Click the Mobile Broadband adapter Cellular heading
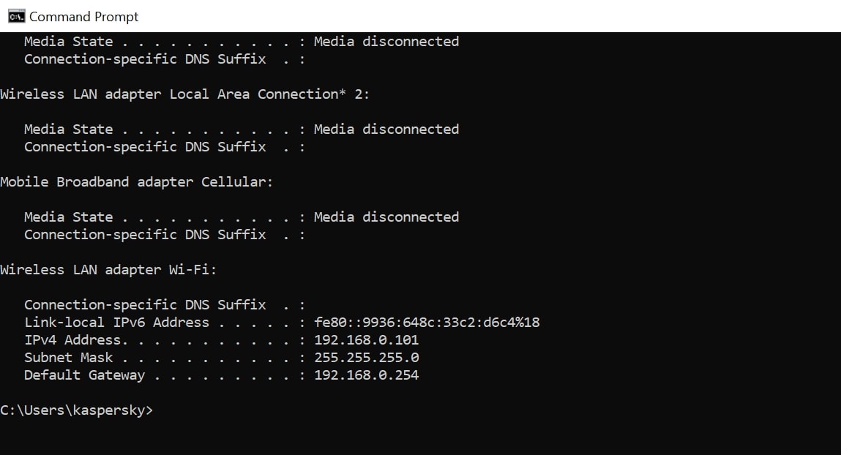 click(136, 181)
